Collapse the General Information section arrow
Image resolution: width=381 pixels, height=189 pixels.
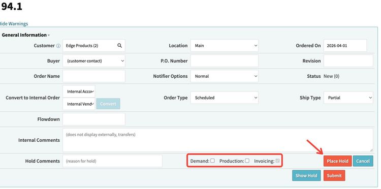point(49,35)
